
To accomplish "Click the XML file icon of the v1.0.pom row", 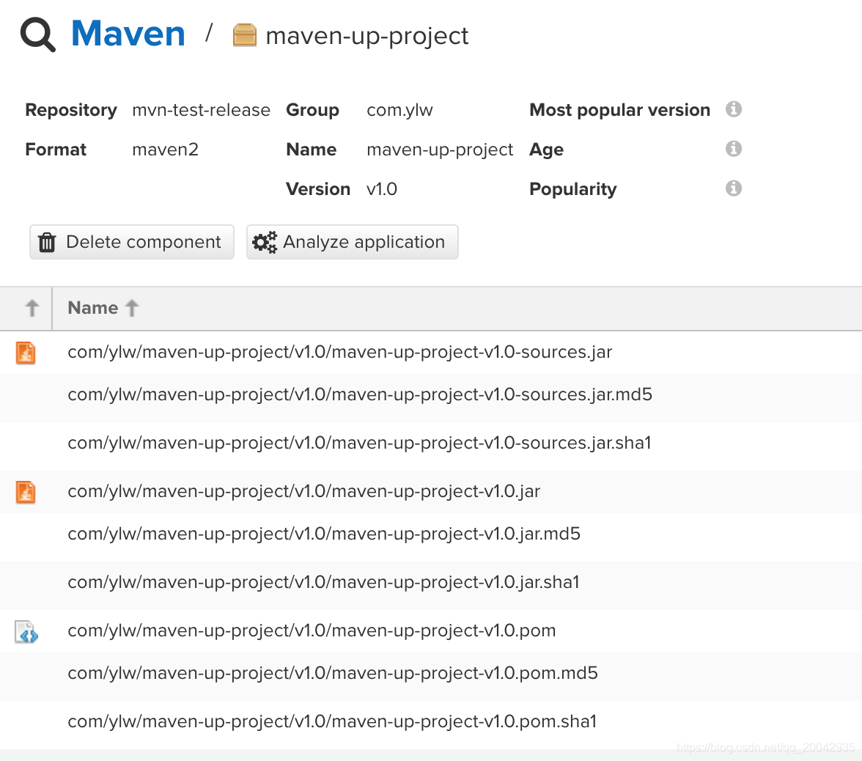I will point(26,632).
